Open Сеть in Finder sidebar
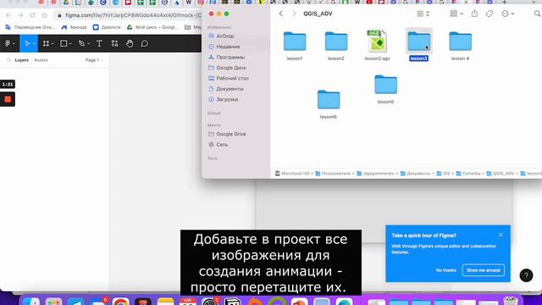Viewport: 542px width, 305px height. [222, 145]
